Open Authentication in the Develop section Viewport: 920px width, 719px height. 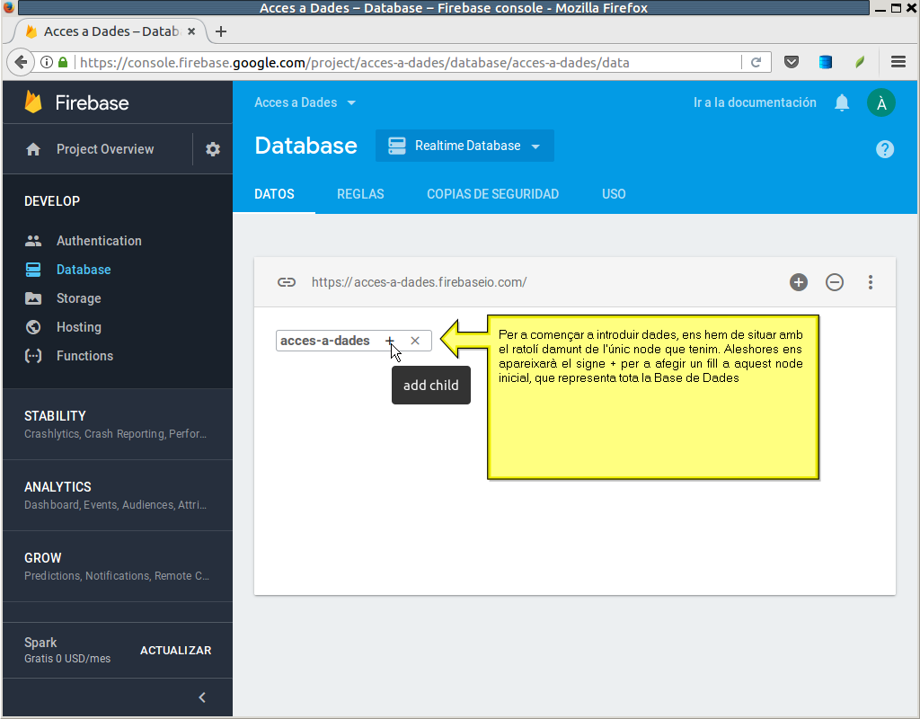click(99, 241)
